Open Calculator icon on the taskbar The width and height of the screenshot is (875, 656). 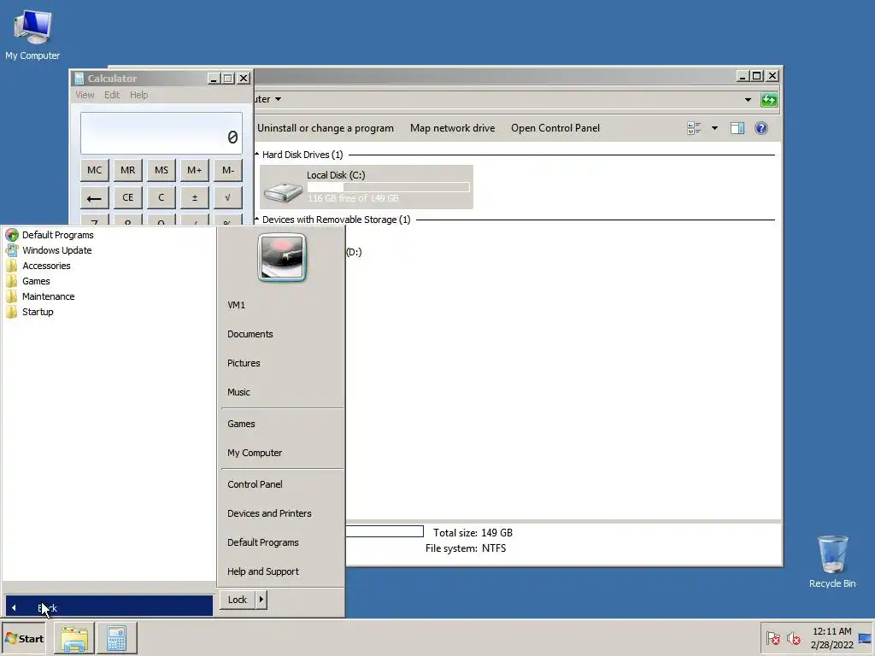coord(116,639)
